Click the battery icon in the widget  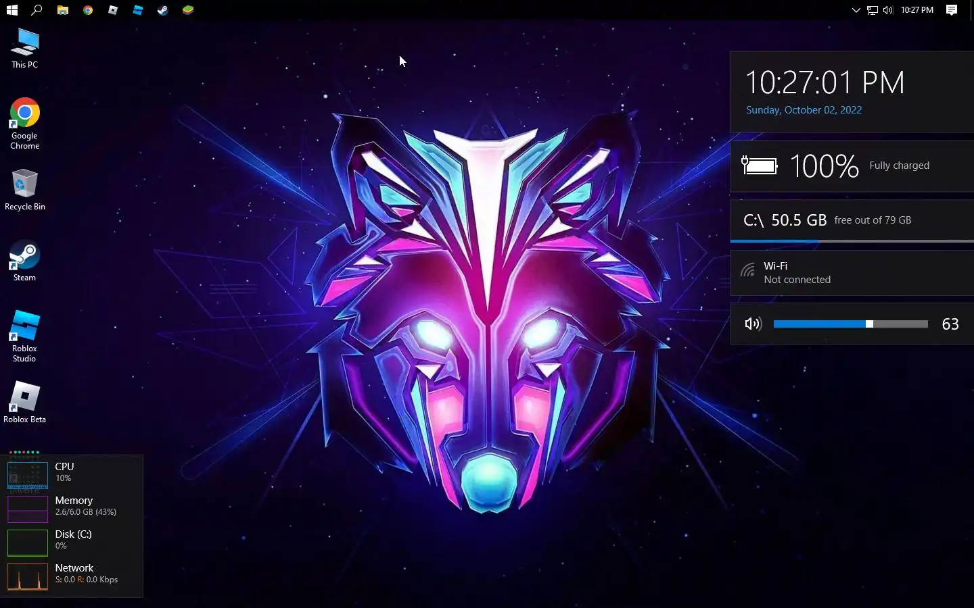[x=760, y=166]
